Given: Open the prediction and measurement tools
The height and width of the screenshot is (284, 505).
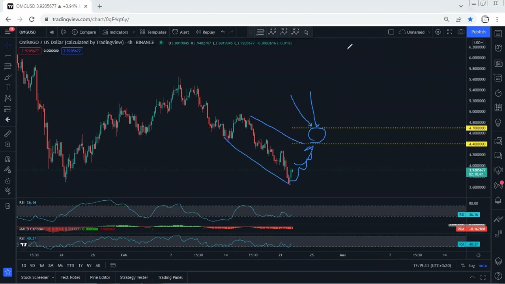Looking at the screenshot, I should point(7,108).
